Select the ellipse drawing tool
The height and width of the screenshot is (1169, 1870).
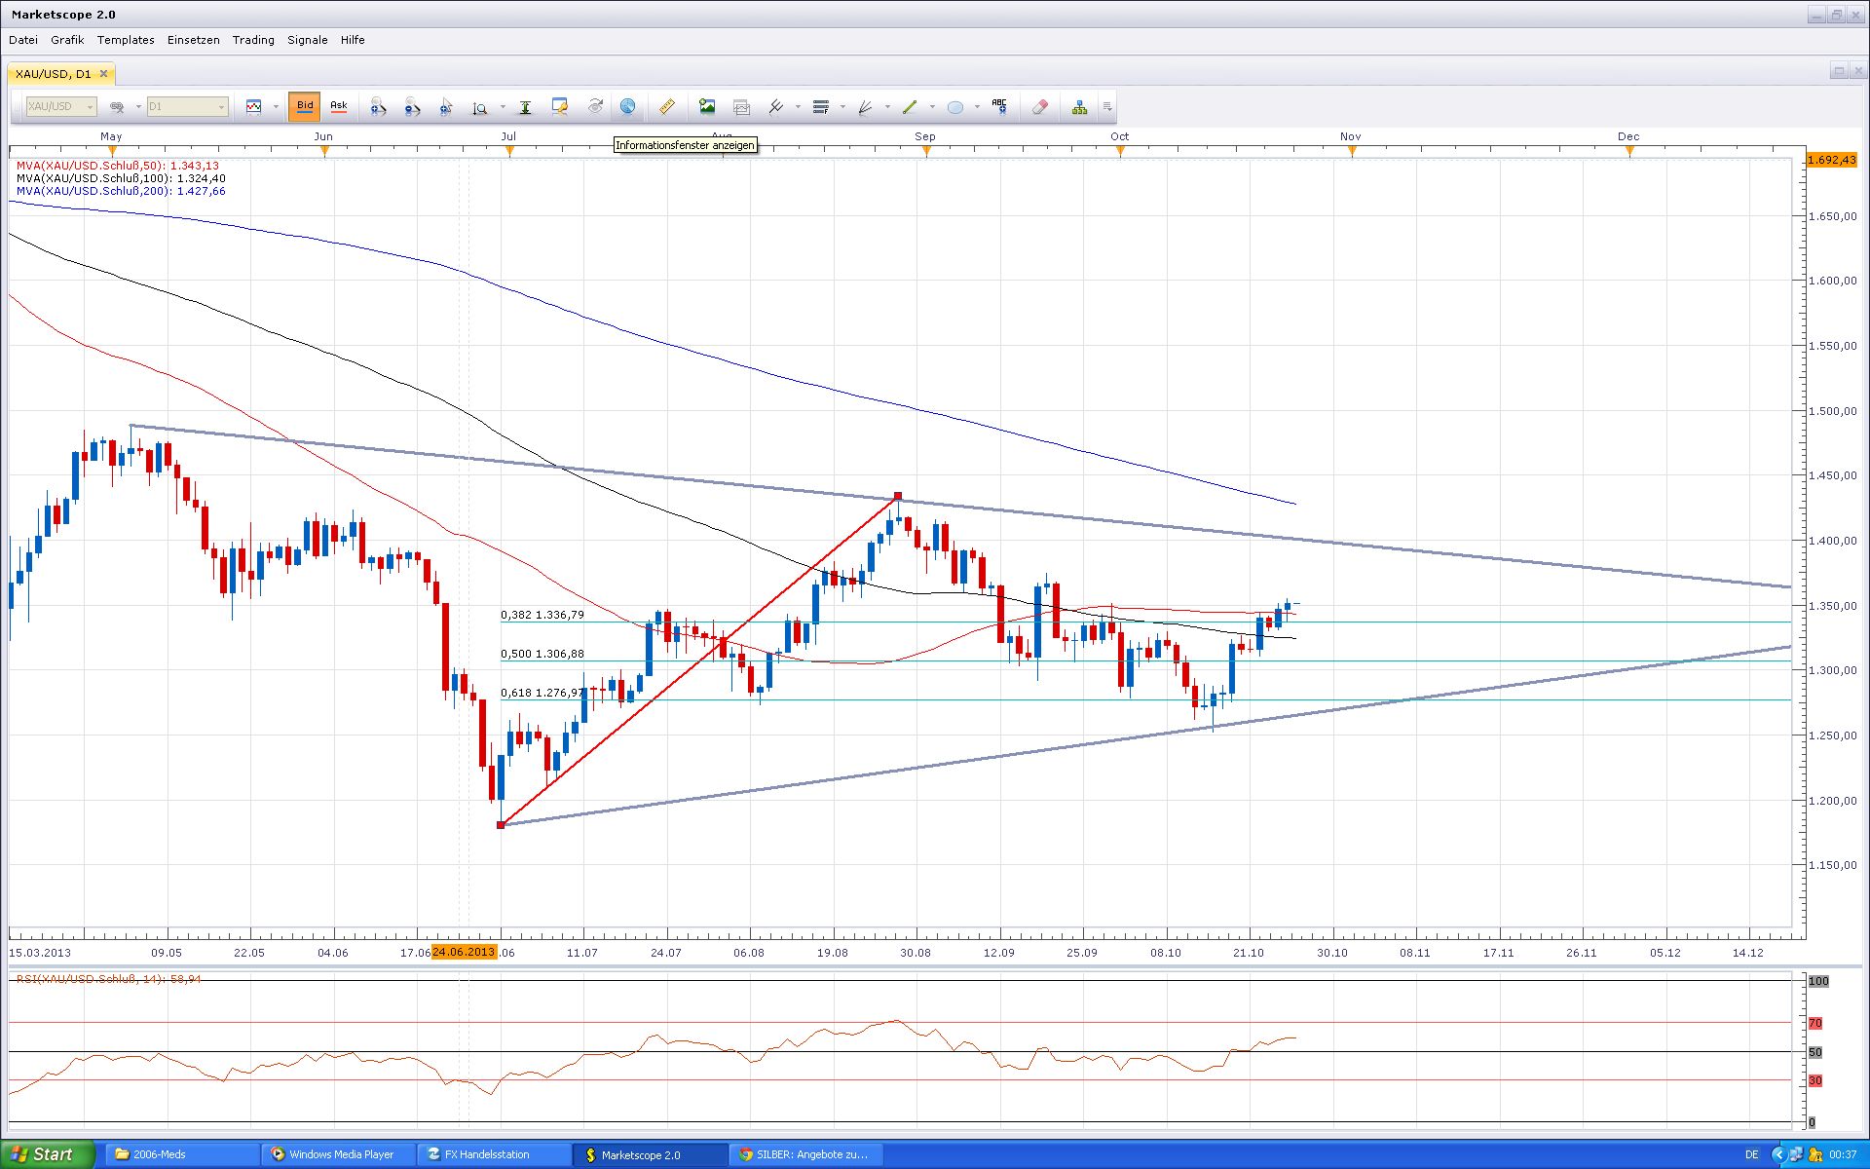pos(955,107)
